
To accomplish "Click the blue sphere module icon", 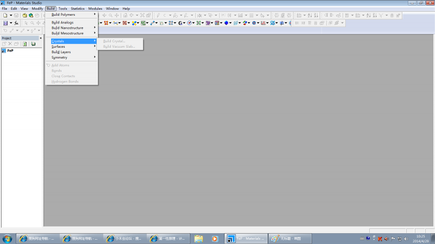I will 226,23.
